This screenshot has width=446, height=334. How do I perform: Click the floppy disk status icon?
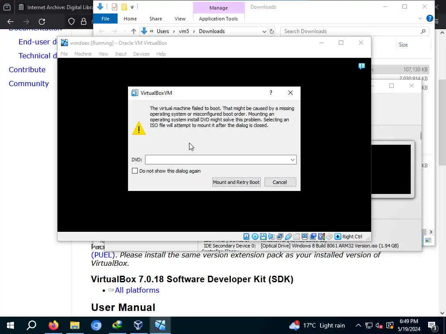(263, 237)
